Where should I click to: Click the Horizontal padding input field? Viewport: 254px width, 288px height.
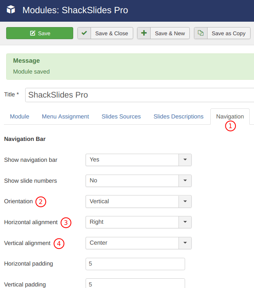click(135, 264)
